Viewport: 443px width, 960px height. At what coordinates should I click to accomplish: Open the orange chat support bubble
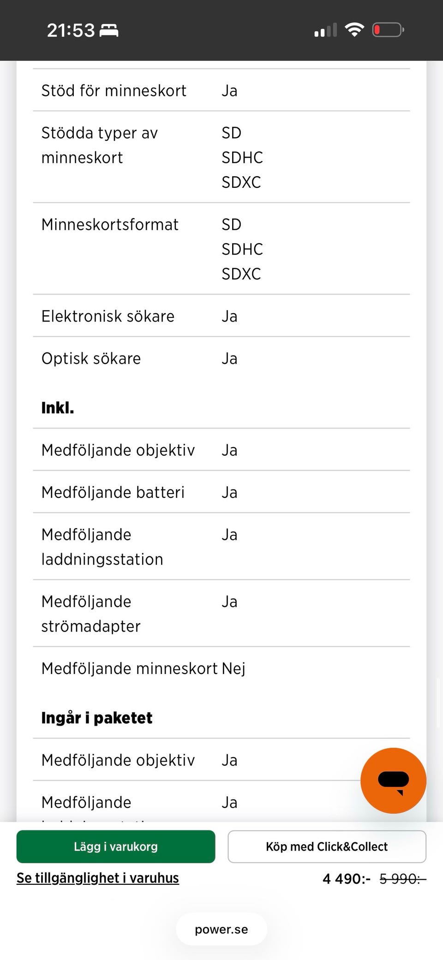393,781
